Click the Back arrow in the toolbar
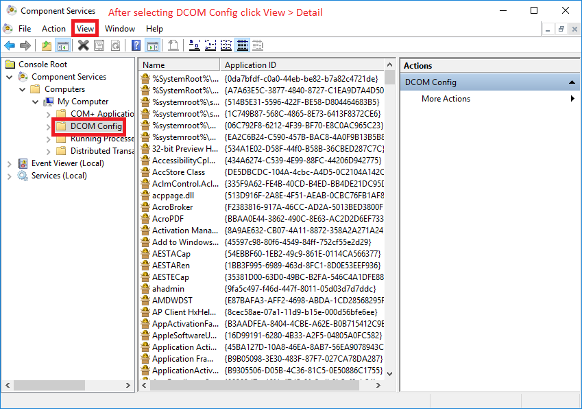 pos(10,46)
